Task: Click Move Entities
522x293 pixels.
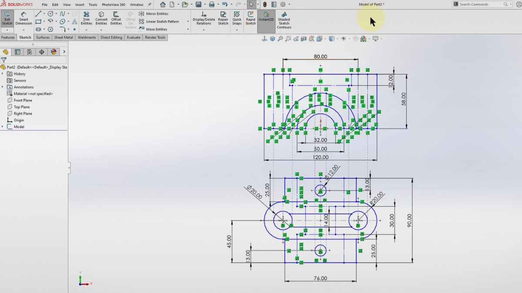Action: point(153,30)
